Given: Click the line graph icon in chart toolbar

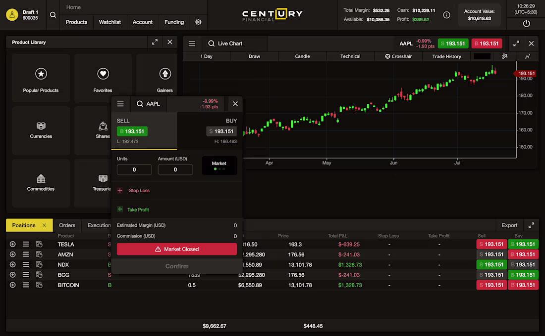Looking at the screenshot, I should (527, 56).
